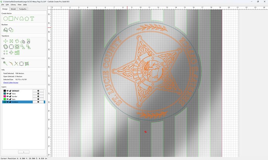Screen dimensions: 268x160
Task: Open the File menu
Action: (3, 5)
